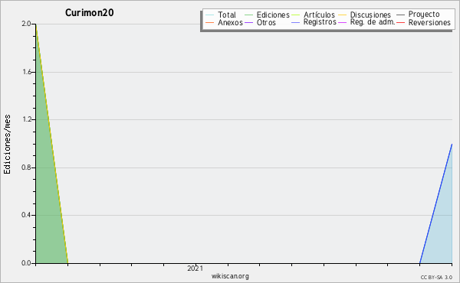This screenshot has height=283, width=460.
Task: Click the Reversiones red legend line swatch
Action: [400, 22]
